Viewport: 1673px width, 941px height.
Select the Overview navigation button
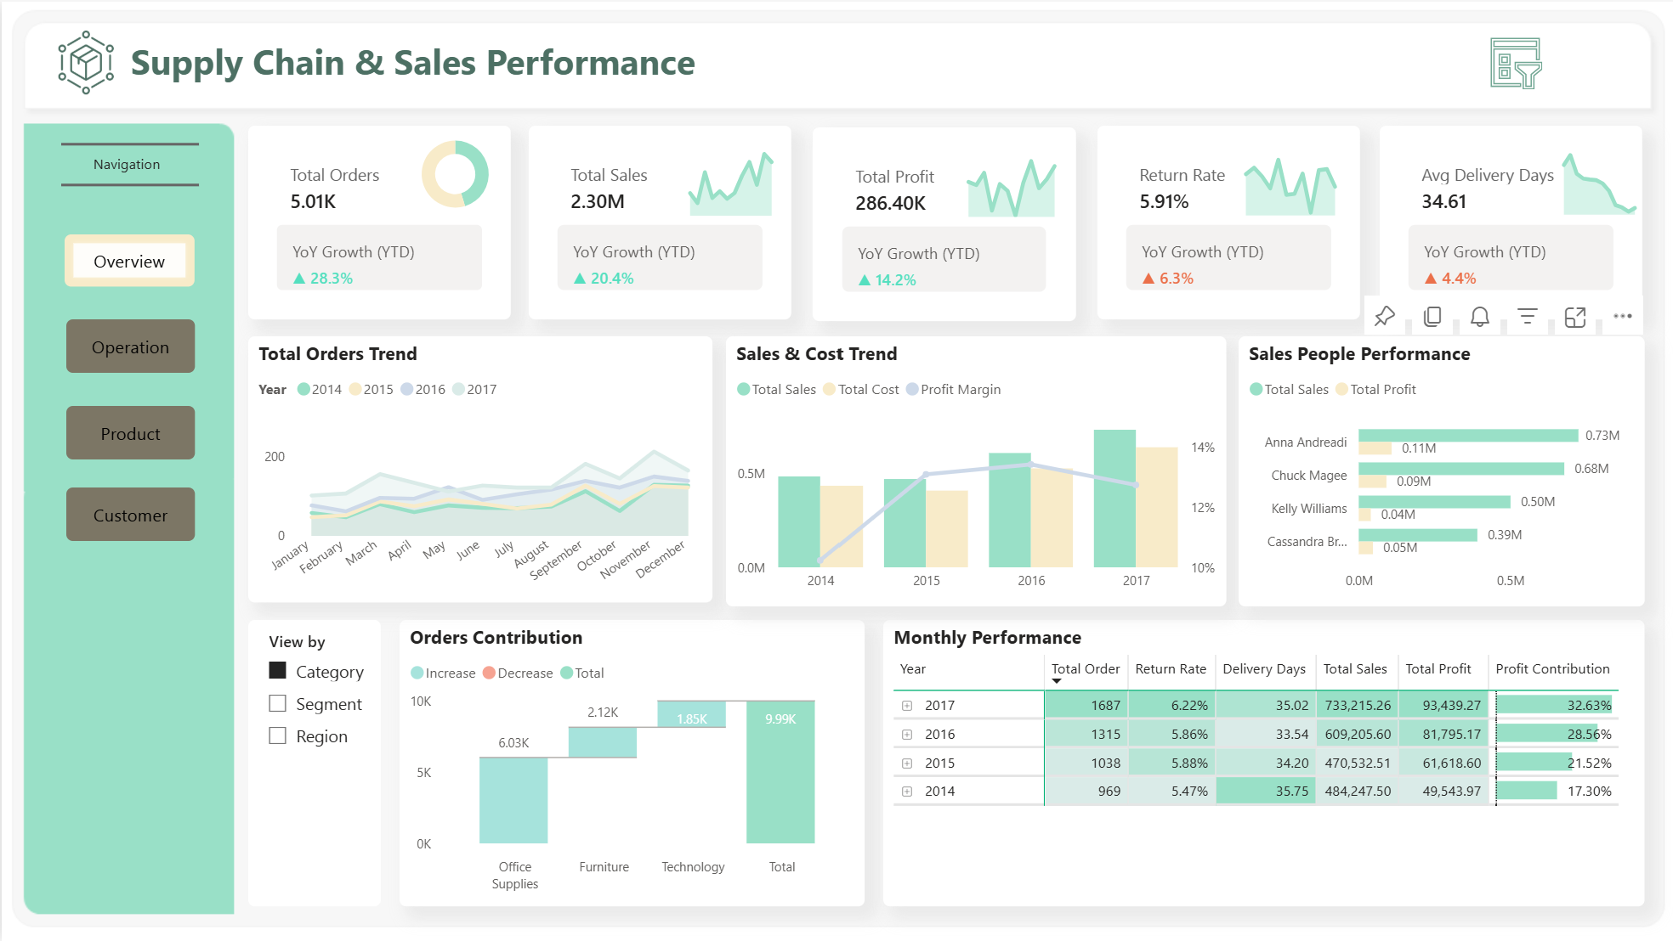(x=129, y=261)
